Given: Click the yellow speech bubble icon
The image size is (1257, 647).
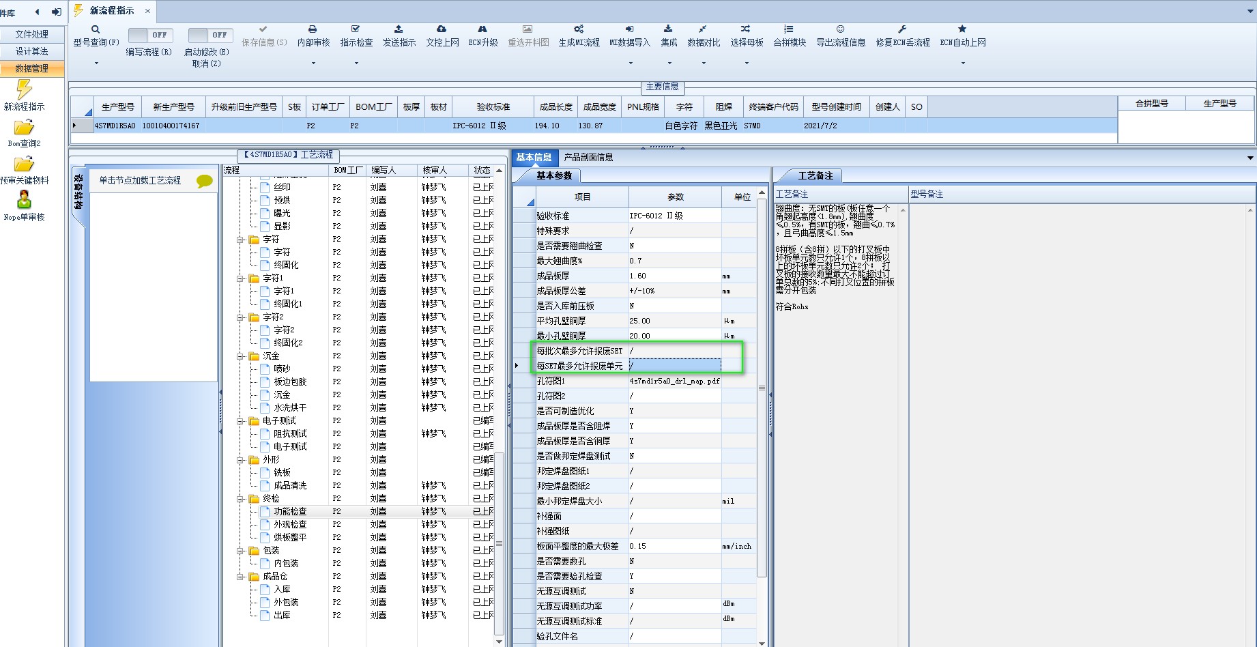Looking at the screenshot, I should tap(204, 181).
